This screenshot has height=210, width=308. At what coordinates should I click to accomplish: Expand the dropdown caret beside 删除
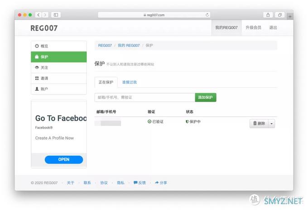coord(272,123)
